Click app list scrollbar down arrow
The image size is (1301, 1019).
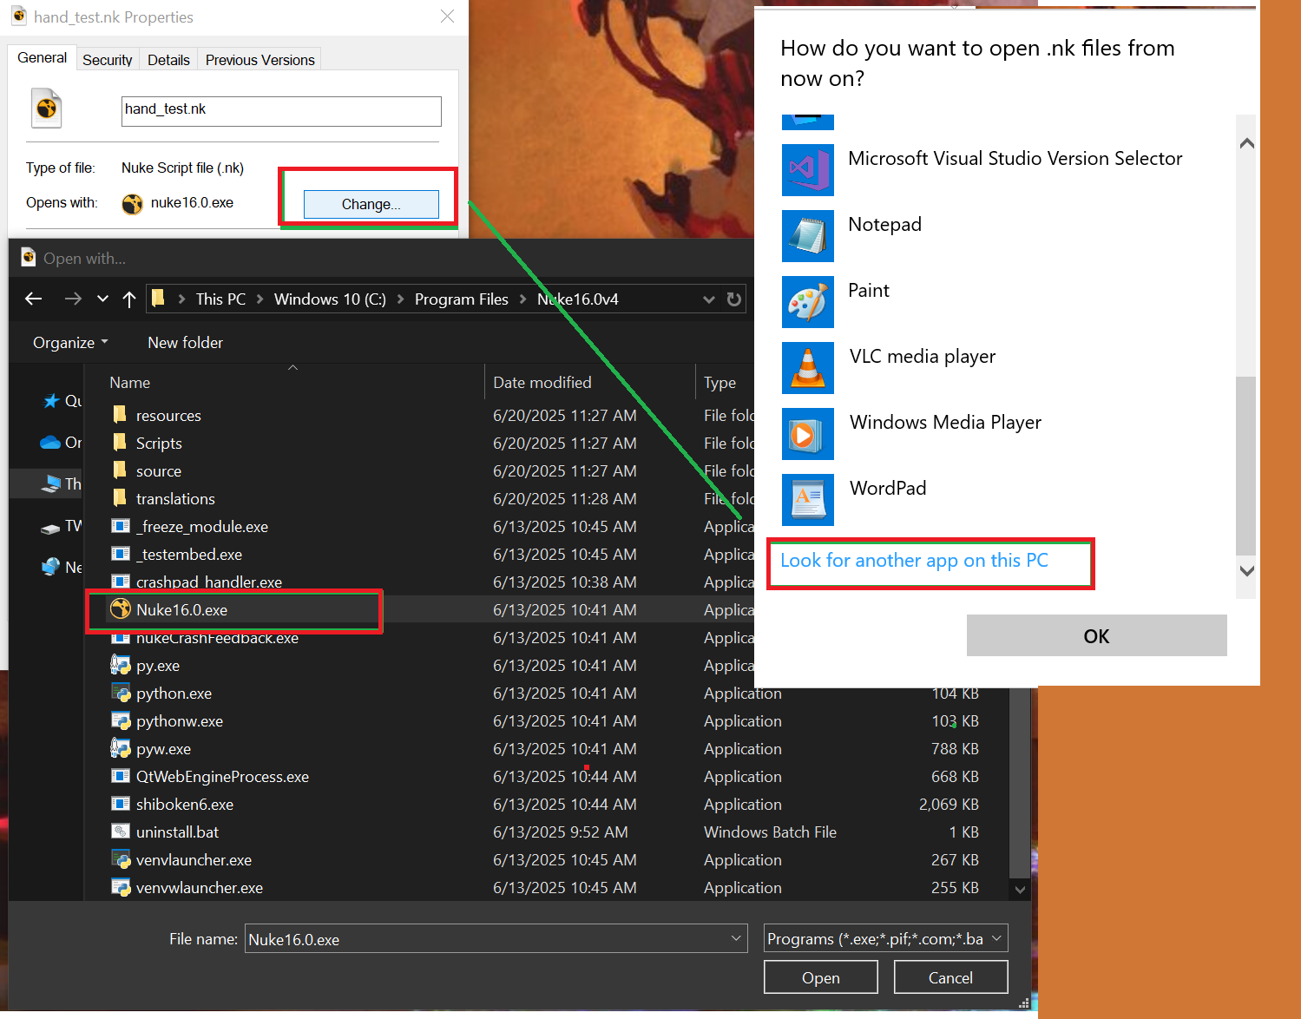(x=1246, y=571)
